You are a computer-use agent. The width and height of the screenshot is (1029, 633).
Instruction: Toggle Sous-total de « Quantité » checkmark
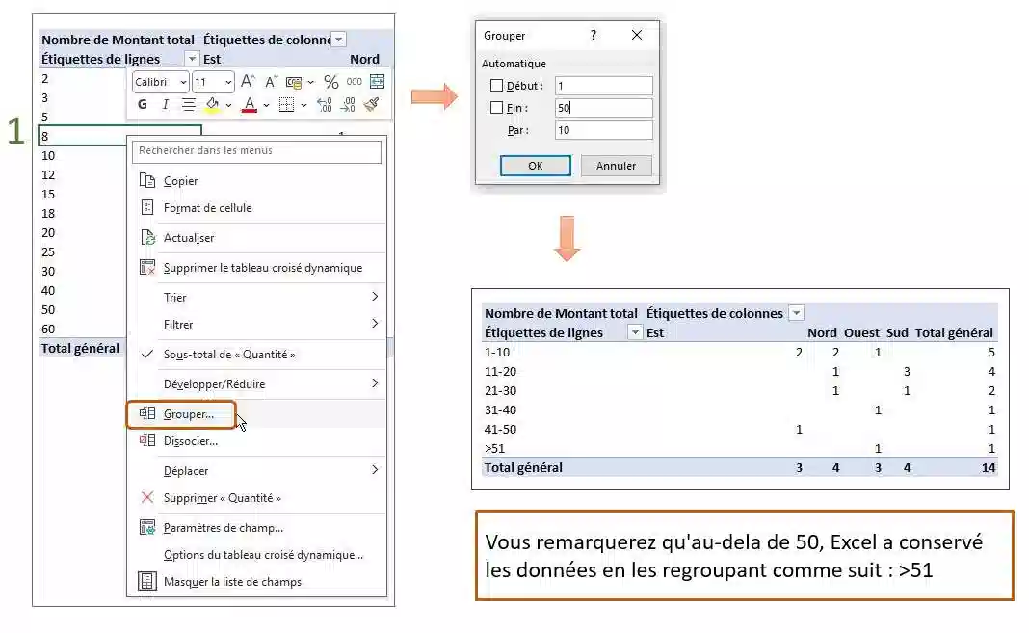tap(147, 355)
